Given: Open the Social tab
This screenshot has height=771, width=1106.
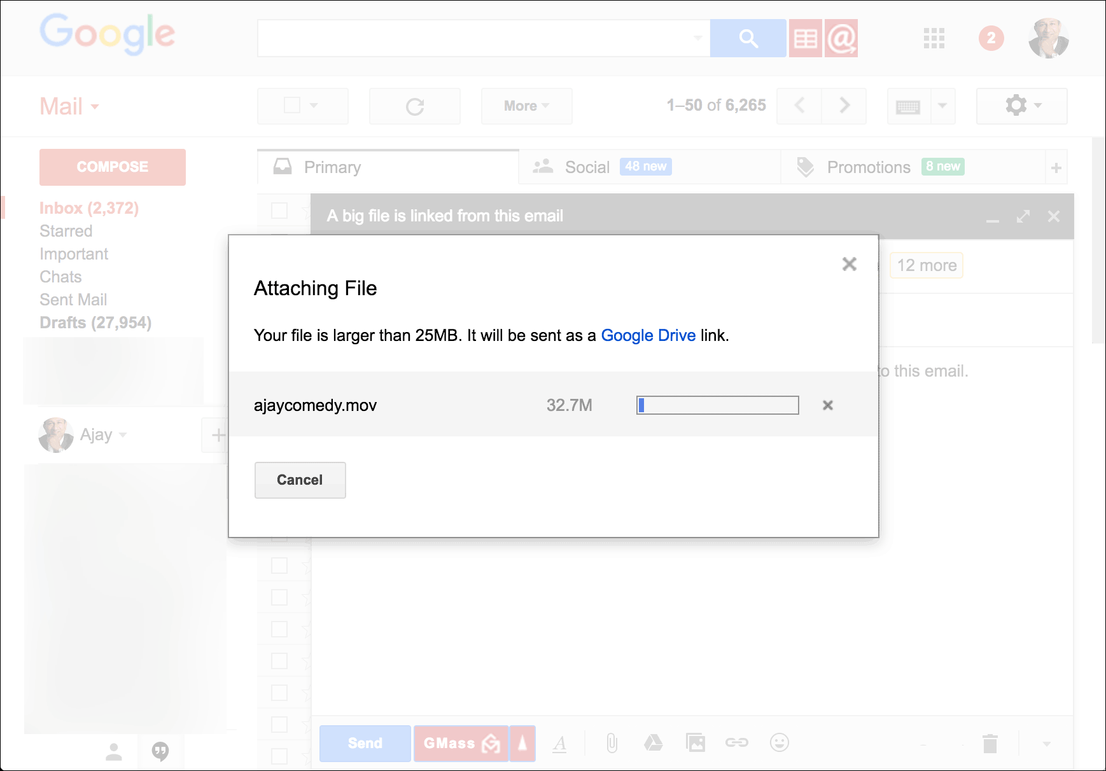Looking at the screenshot, I should (x=585, y=167).
